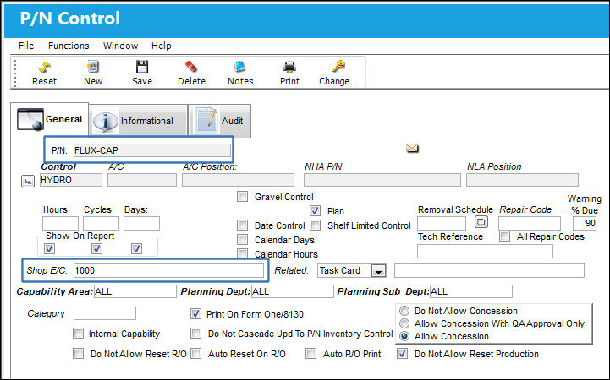This screenshot has height=380, width=610.
Task: Open the Functions menu
Action: [69, 46]
